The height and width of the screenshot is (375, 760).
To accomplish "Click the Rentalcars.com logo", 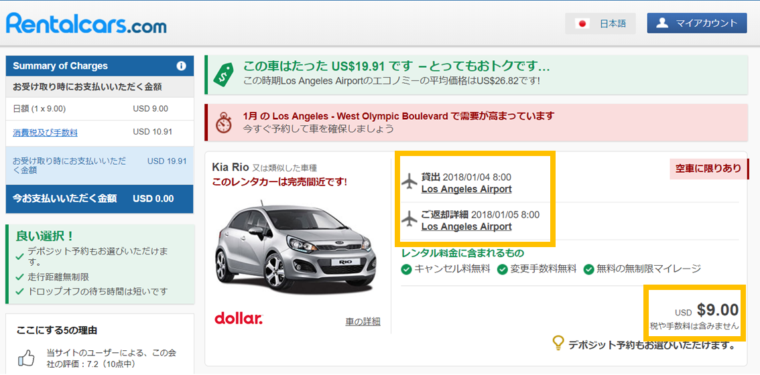I will [86, 23].
